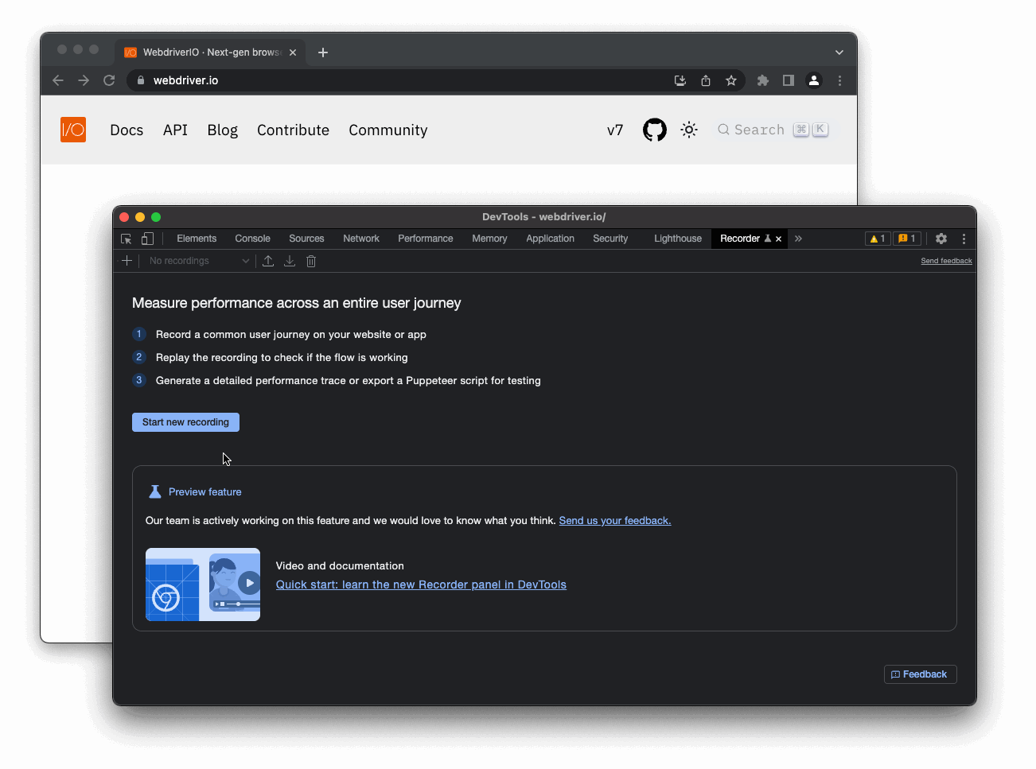Screen dimensions: 1036x769
Task: Click the issues counter badge in DevTools
Action: tap(906, 239)
